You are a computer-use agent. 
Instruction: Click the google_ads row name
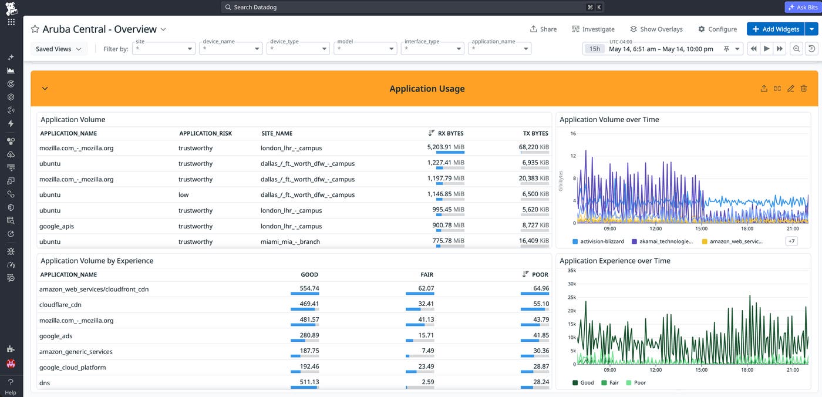coord(56,336)
